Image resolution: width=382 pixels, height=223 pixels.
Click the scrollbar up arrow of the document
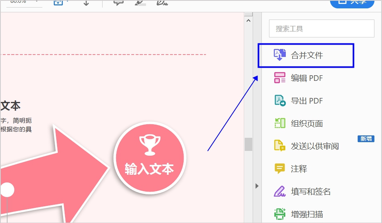[249, 21]
